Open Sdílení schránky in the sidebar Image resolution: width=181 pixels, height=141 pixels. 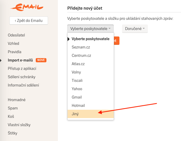pyautogui.click(x=22, y=77)
